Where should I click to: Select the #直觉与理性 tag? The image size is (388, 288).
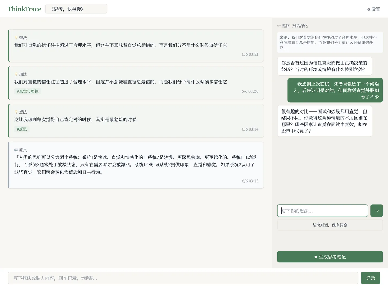(27, 91)
